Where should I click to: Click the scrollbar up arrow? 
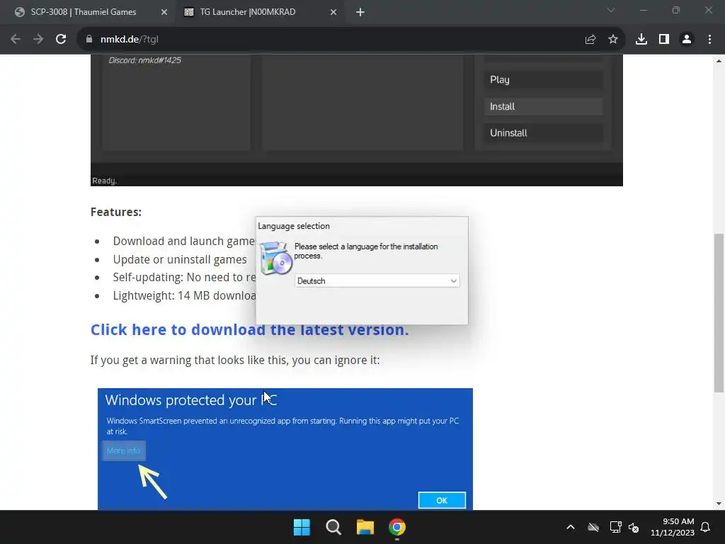click(719, 61)
